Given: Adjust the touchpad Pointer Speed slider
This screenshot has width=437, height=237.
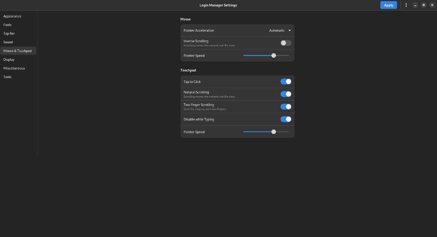Looking at the screenshot, I should click(x=266, y=132).
